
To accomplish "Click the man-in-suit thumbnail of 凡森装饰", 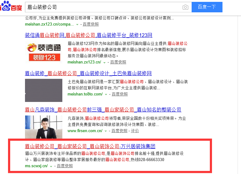I will point(44,127).
